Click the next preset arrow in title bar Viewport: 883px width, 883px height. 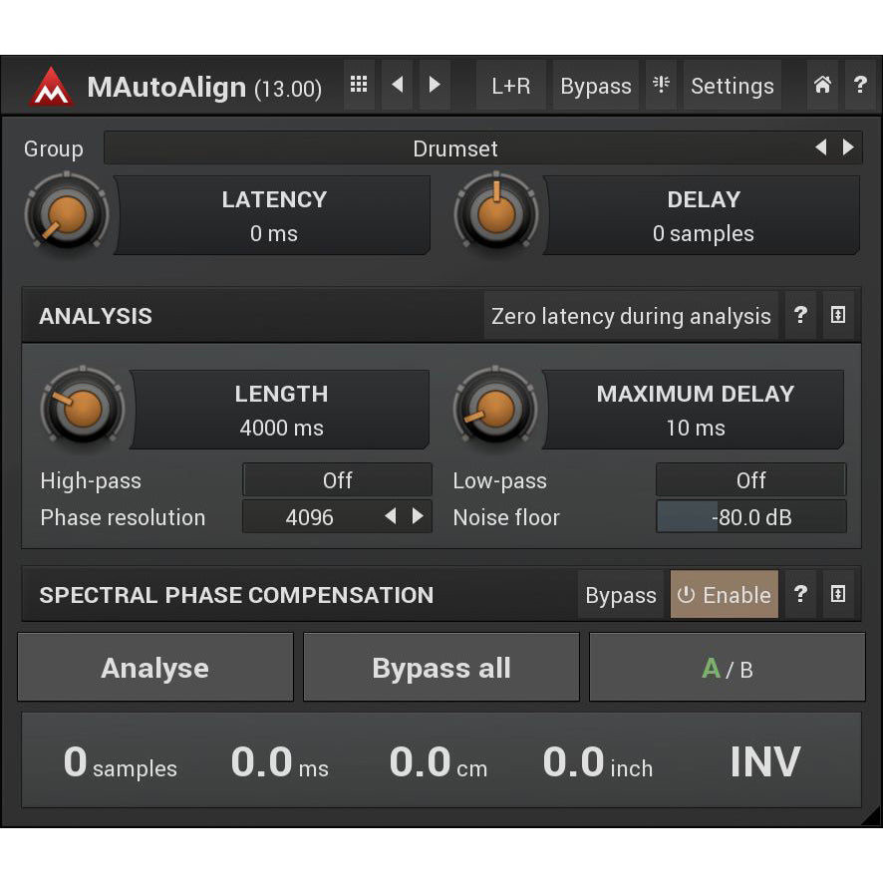point(435,86)
